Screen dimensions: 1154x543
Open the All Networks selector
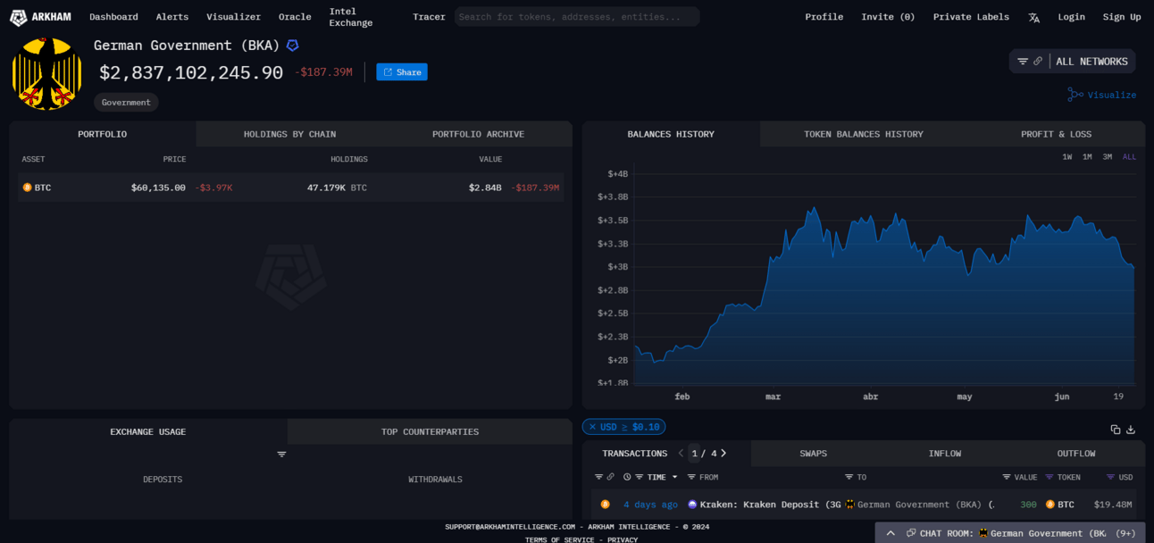point(1091,62)
